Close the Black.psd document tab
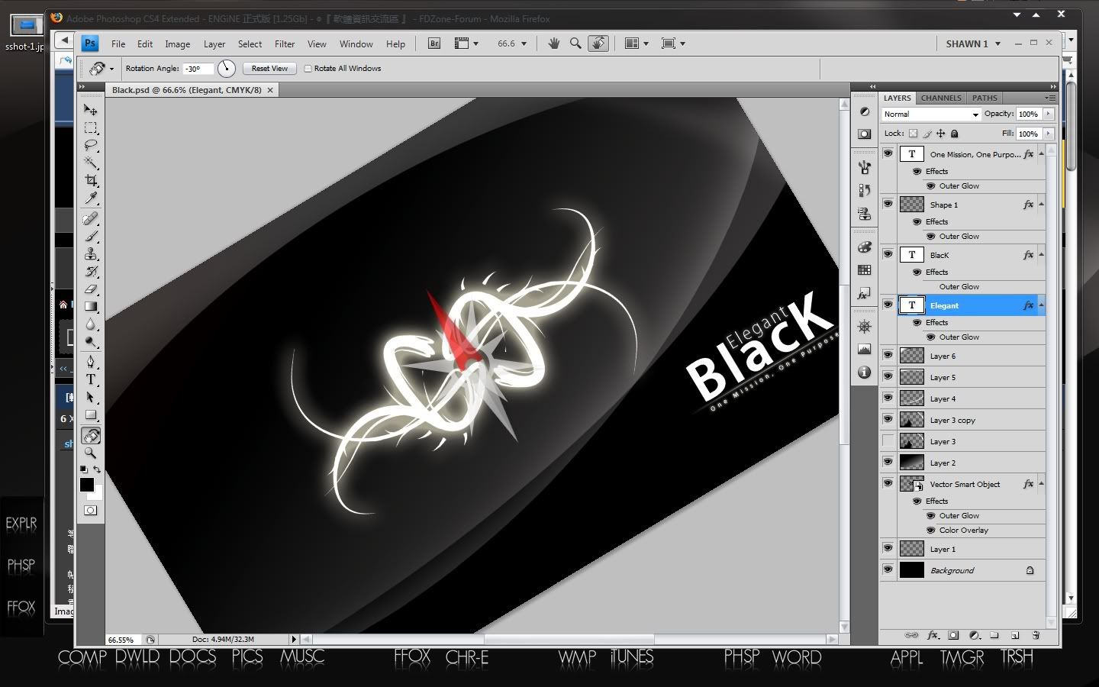Viewport: 1099px width, 687px height. pyautogui.click(x=270, y=90)
